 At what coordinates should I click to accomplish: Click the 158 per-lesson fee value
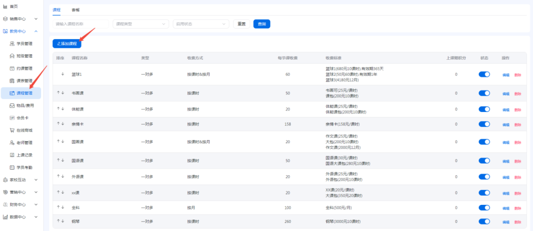pos(288,124)
